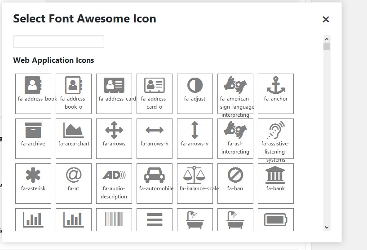This screenshot has height=250, width=367.
Task: Select the barcode icon tile
Action: tap(114, 219)
